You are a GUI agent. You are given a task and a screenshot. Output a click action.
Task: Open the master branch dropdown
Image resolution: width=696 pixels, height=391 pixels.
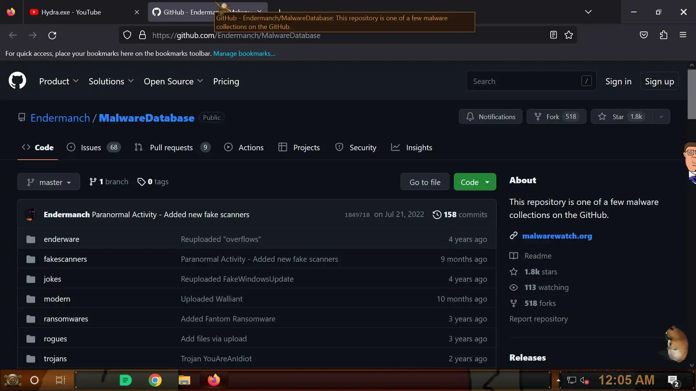click(x=49, y=182)
